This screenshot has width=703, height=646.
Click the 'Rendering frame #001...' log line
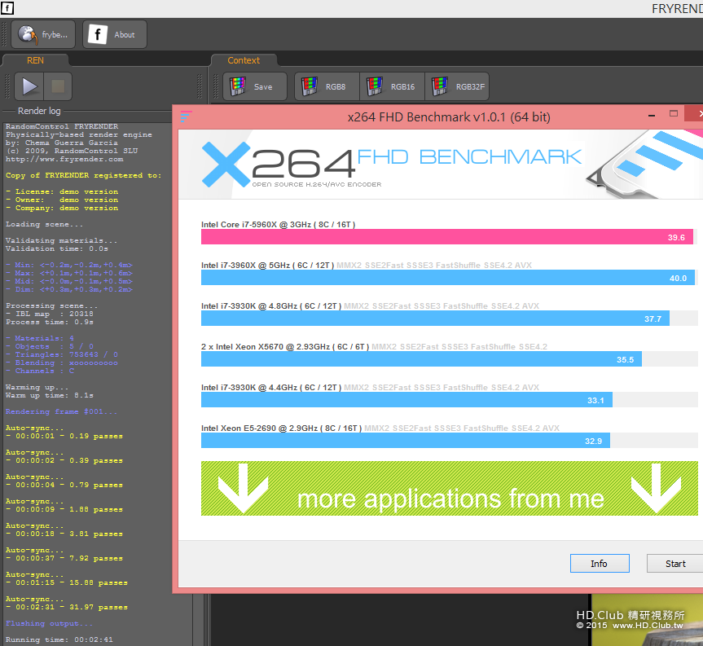pos(61,411)
